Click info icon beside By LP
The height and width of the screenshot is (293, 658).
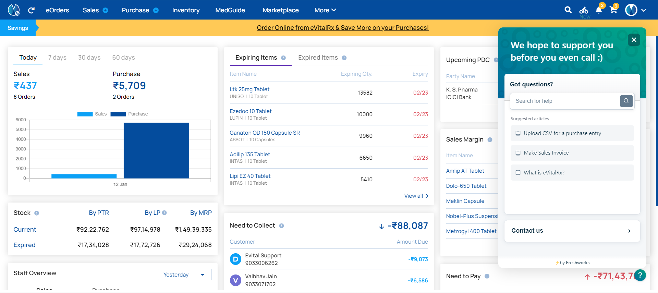[164, 213]
